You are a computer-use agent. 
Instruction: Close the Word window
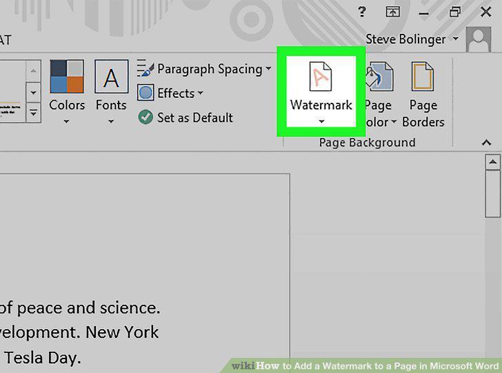[486, 12]
